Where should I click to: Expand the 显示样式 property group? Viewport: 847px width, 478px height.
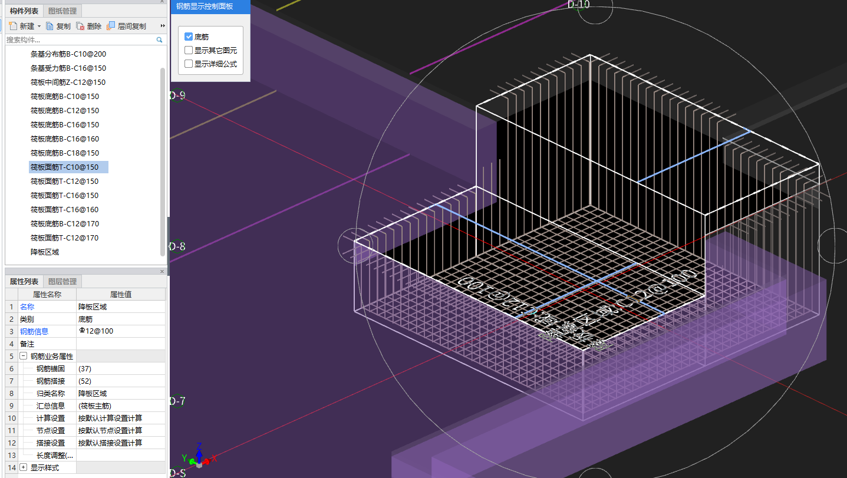click(23, 467)
